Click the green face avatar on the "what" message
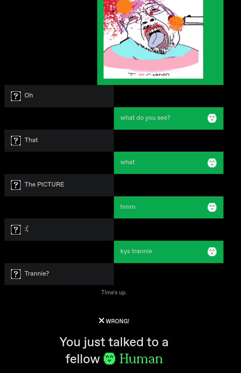Screen dimensions: 241x373 click(212, 163)
